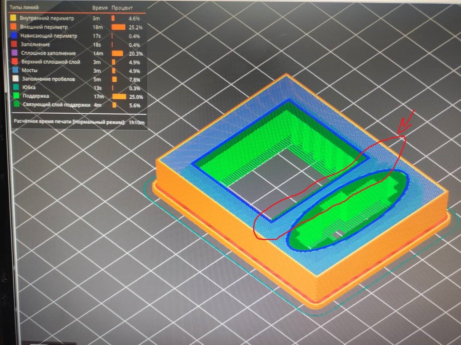Hide the Внешний периметр line type
461x345 pixels.
coord(44,27)
